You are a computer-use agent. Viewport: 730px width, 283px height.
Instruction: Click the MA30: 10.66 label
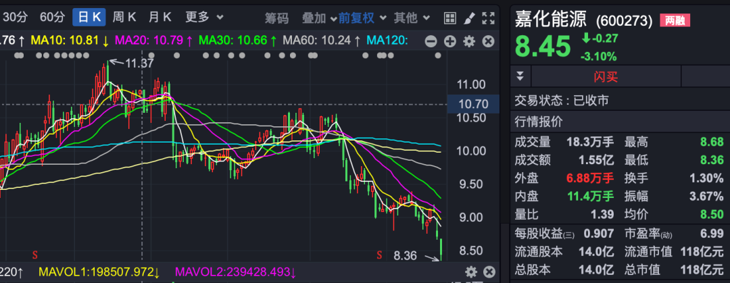pyautogui.click(x=237, y=41)
